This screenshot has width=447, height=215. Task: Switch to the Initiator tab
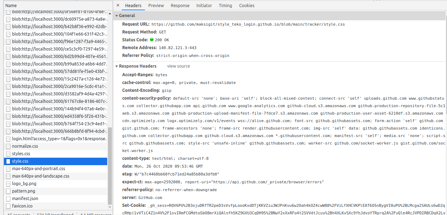tap(204, 5)
